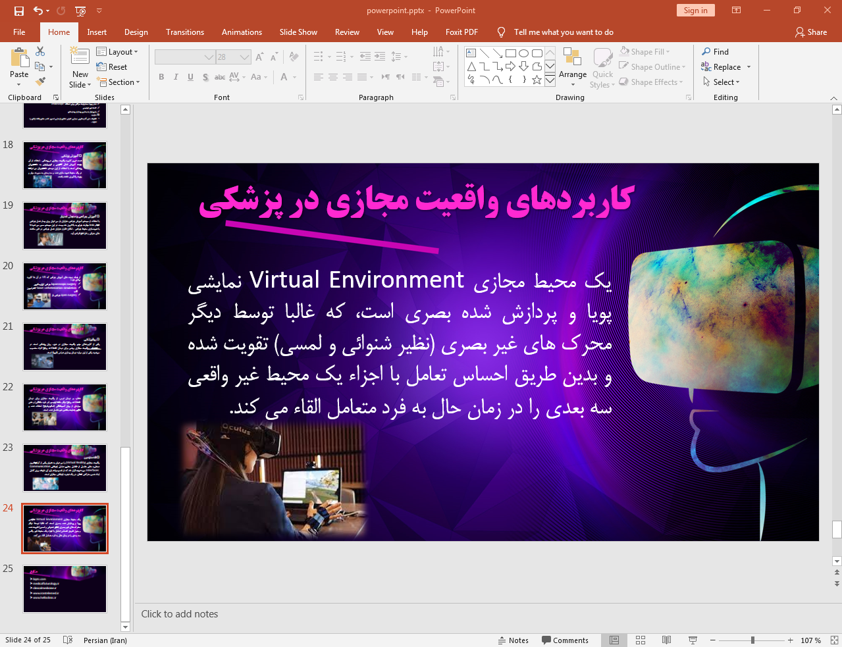842x647 pixels.
Task: Switch to the Animations tab
Action: [242, 32]
